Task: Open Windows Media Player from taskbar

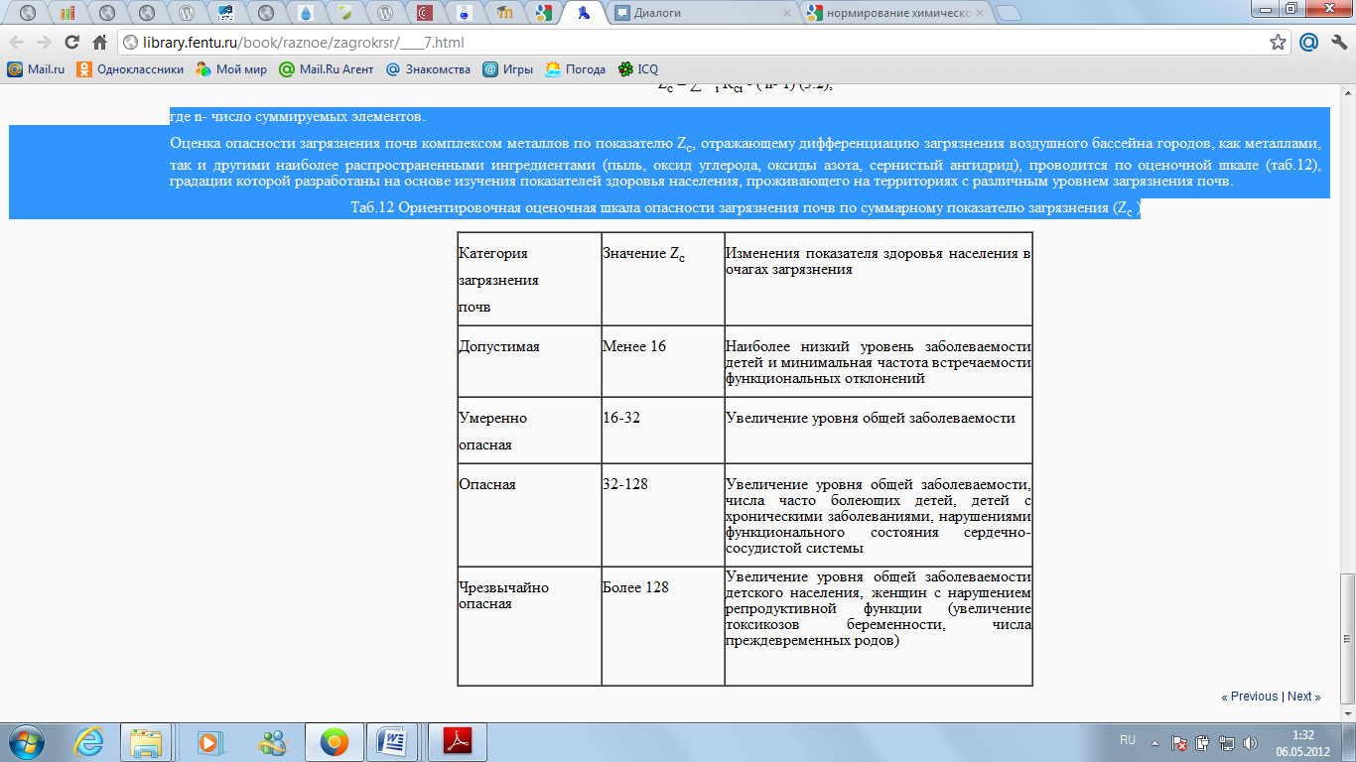Action: pos(208,741)
